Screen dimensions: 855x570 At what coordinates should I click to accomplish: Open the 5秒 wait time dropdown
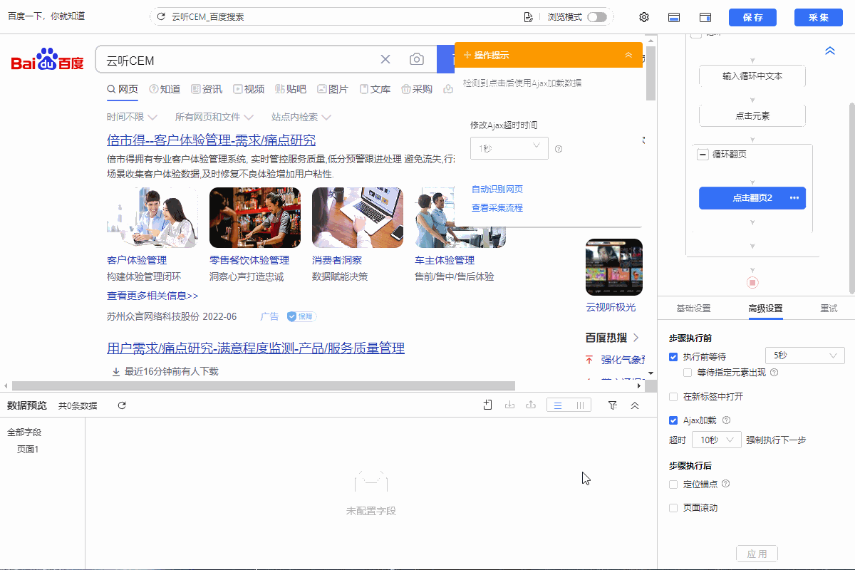(804, 355)
